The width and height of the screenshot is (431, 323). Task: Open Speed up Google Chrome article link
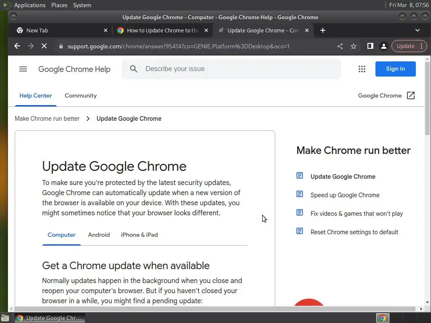(345, 195)
